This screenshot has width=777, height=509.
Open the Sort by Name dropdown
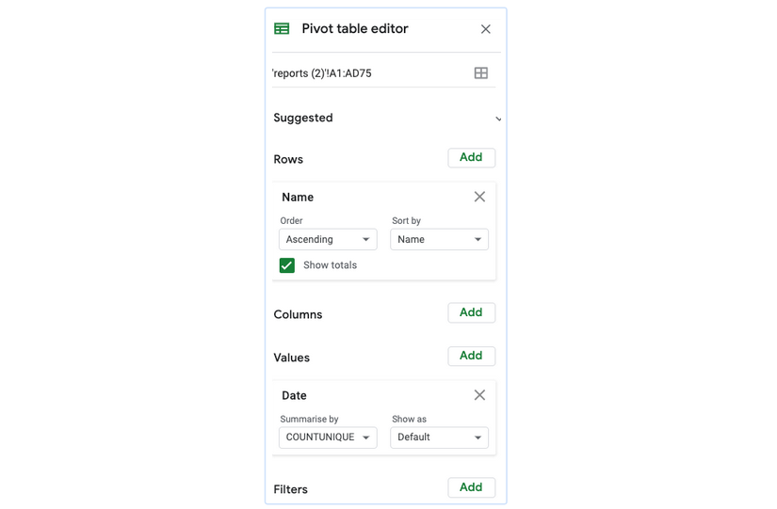439,240
